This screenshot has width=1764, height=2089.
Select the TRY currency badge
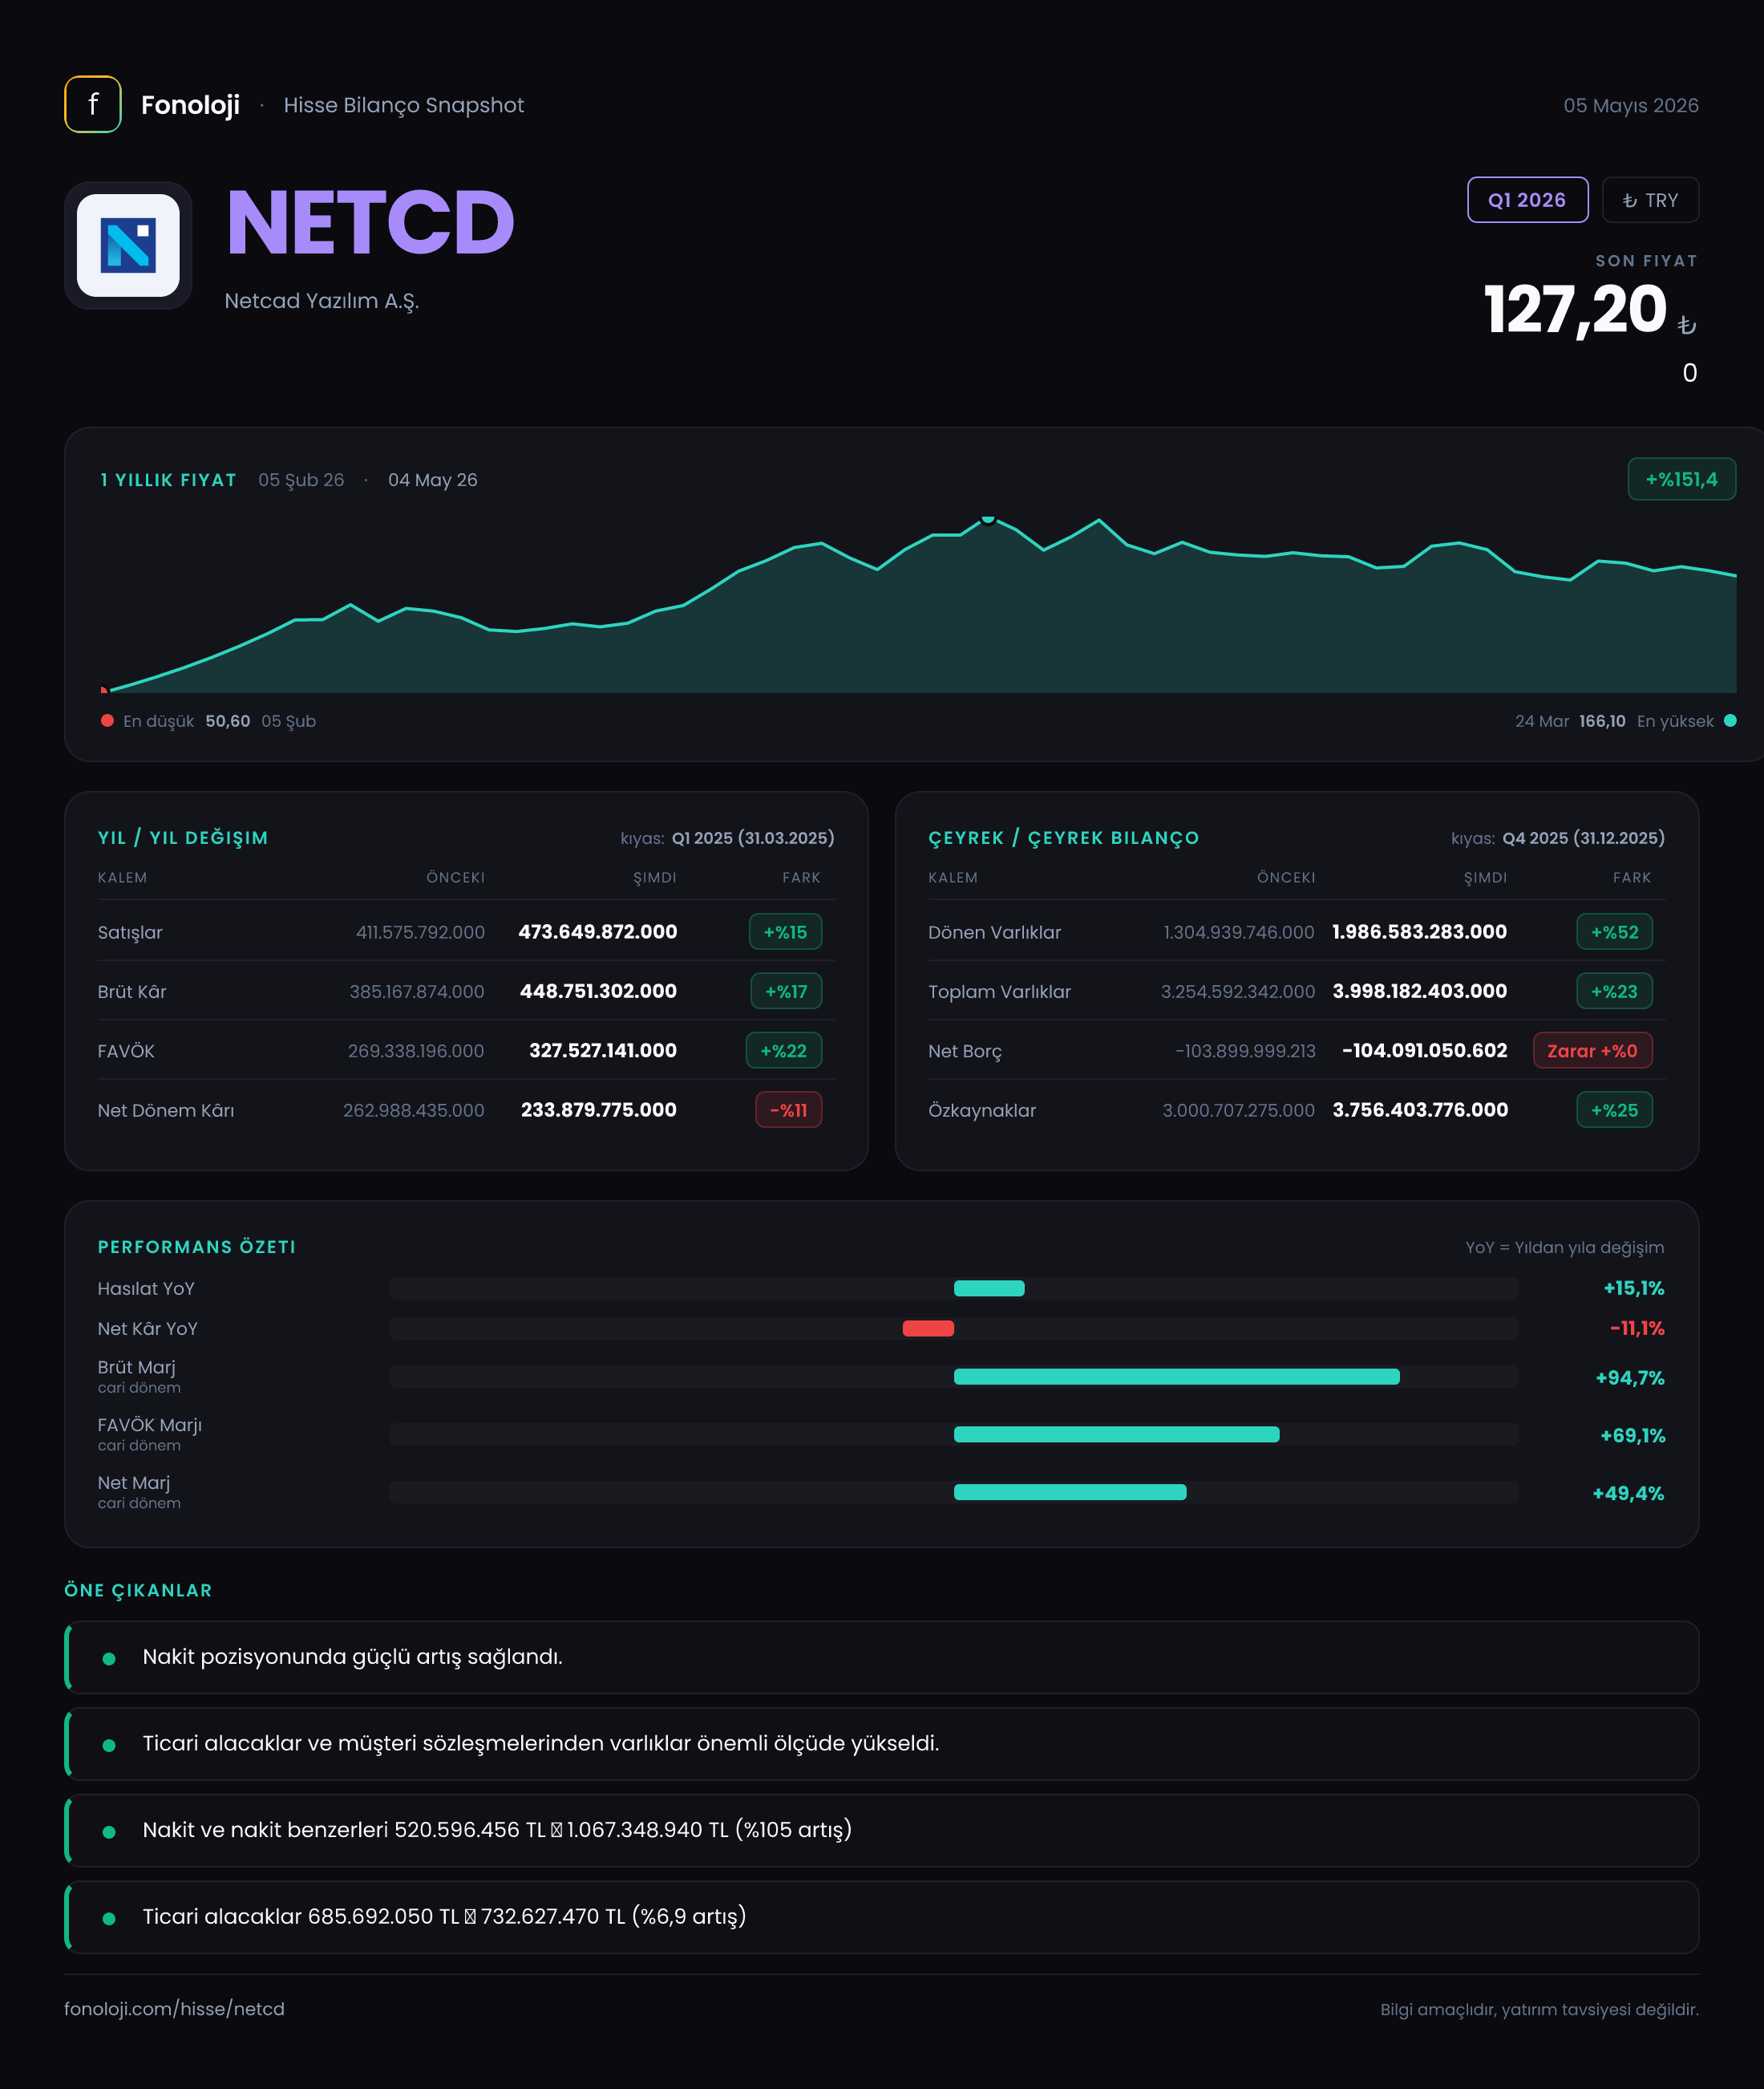(x=1650, y=200)
